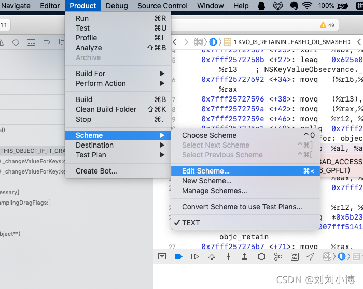Image resolution: width=363 pixels, height=289 pixels.
Task: Choose Profile from the Product menu
Action: 118,38
